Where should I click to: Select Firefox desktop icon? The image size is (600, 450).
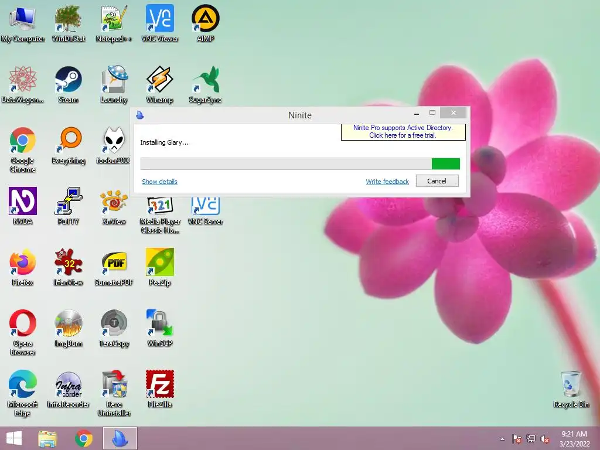coord(23,267)
